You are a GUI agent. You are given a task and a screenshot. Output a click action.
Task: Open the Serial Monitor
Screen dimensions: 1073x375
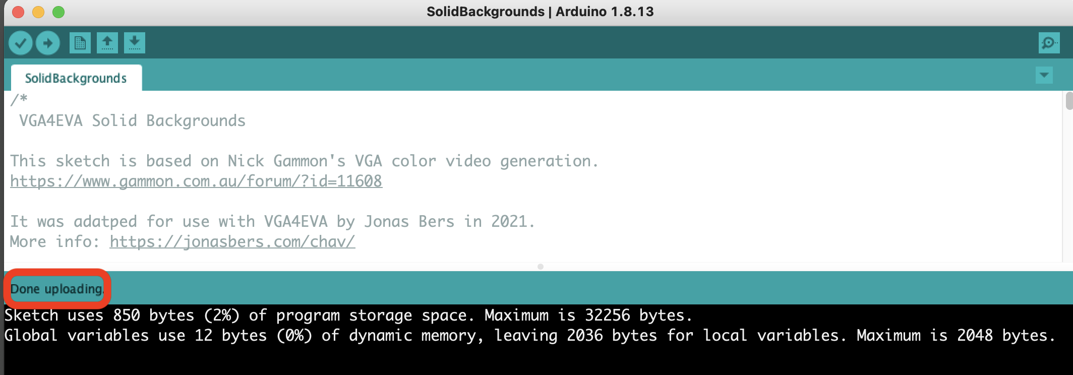click(1049, 43)
